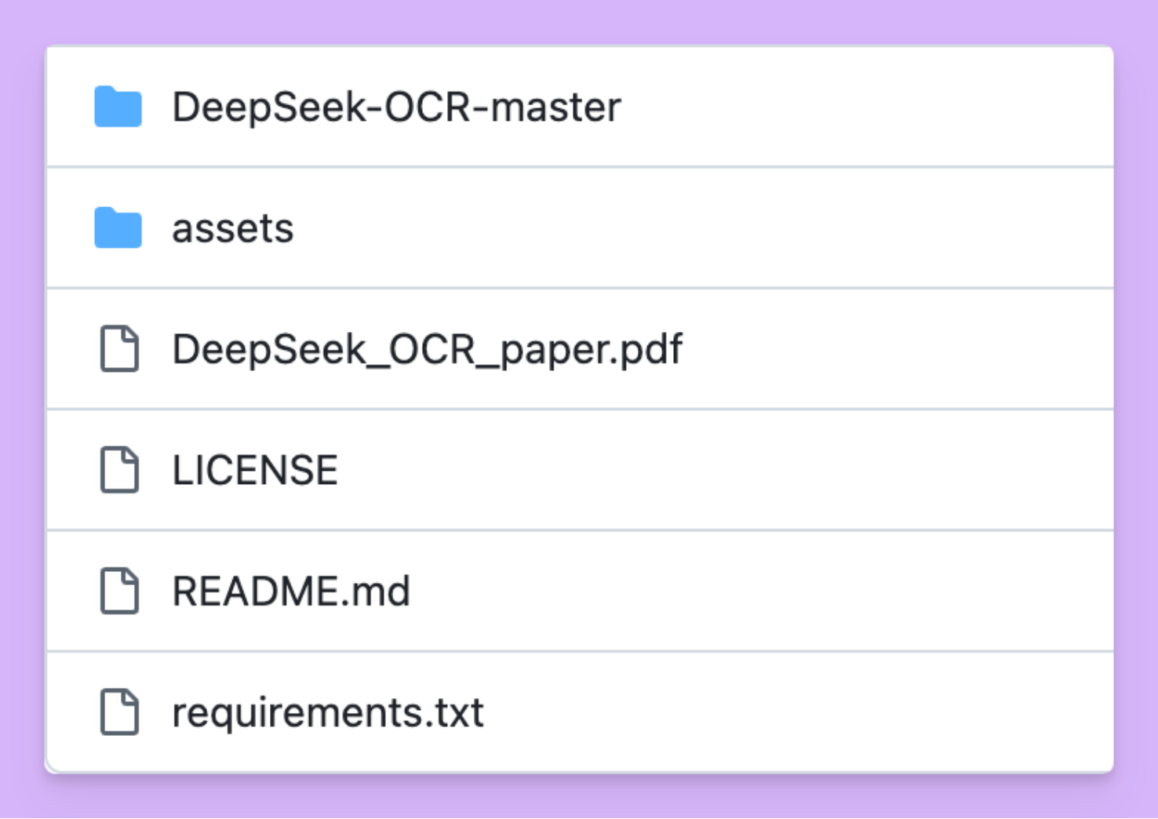Click the assets folder icon
This screenshot has height=819, width=1158.
coord(118,229)
